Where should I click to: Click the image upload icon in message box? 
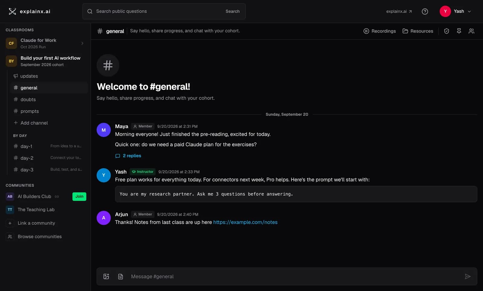[x=106, y=277]
